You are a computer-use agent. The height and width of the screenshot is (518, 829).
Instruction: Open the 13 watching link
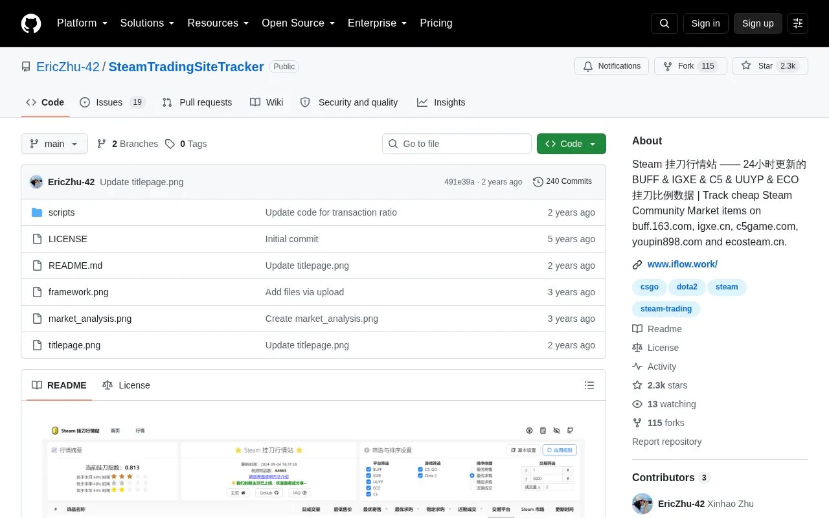click(664, 404)
